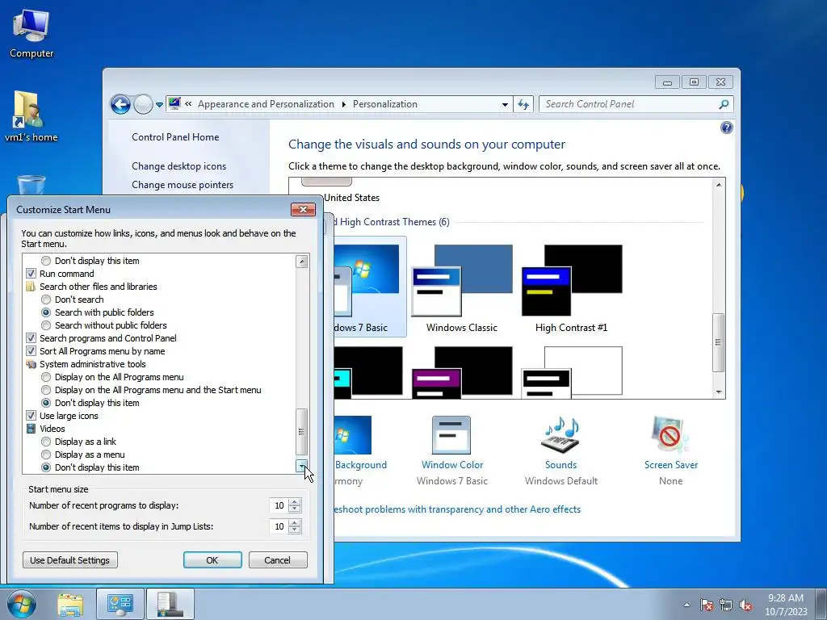Viewport: 827px width, 620px height.
Task: Click theme list scroll down arrow
Action: 718,392
